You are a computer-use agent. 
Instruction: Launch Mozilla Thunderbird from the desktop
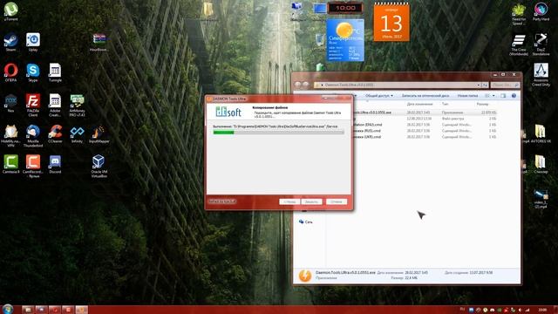tap(33, 136)
